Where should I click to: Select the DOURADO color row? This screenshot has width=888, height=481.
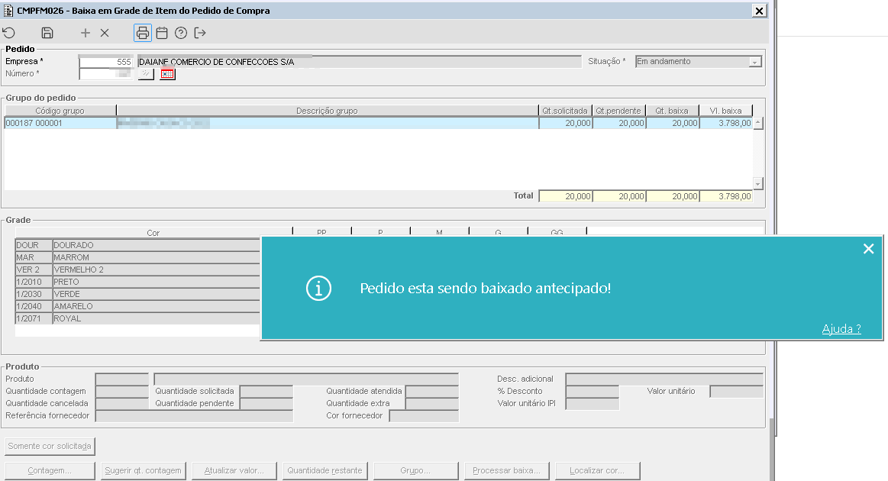(x=137, y=245)
